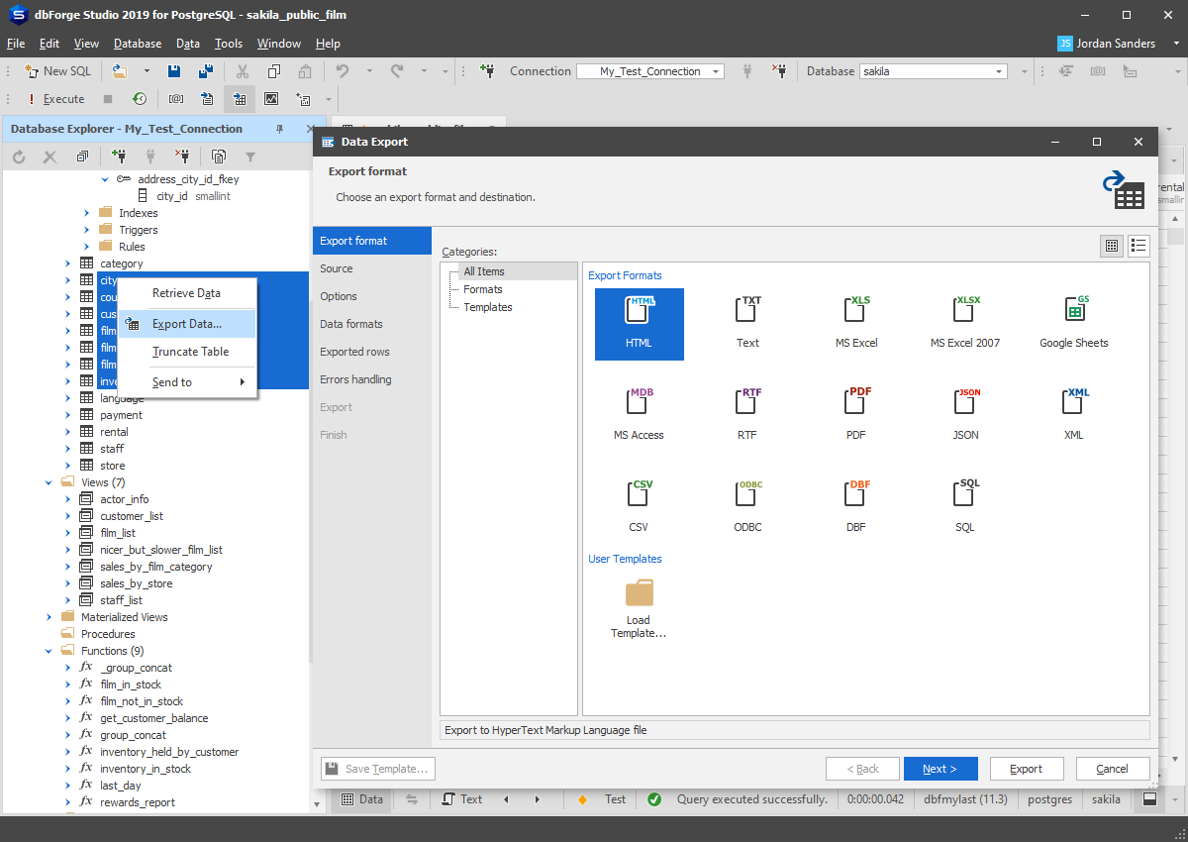This screenshot has width=1188, height=842.
Task: Click the Execute button
Action: (x=56, y=99)
